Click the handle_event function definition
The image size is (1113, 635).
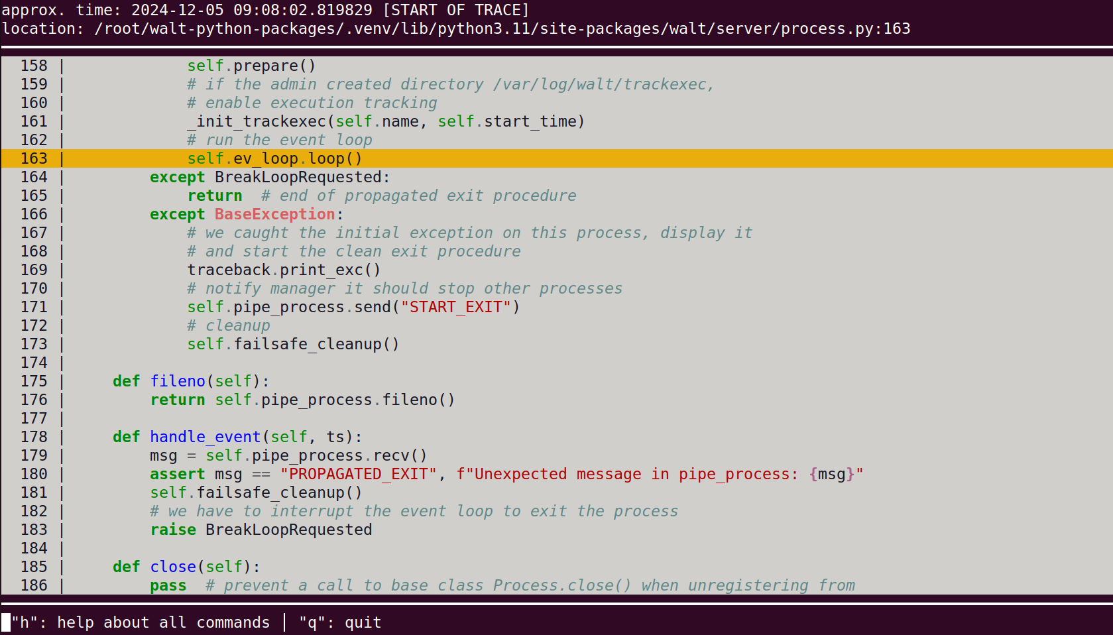click(x=205, y=437)
